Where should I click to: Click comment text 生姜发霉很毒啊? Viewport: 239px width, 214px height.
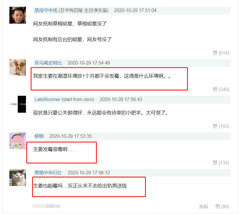[50, 149]
